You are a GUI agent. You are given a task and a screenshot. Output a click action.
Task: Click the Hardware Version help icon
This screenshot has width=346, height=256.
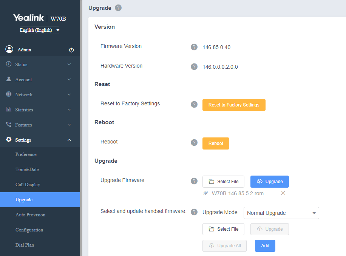click(194, 66)
